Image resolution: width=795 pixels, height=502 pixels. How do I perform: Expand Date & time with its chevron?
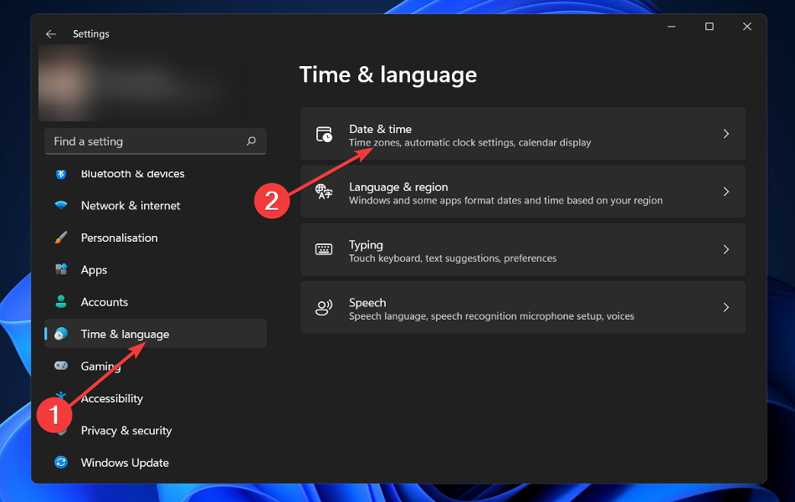(x=726, y=134)
